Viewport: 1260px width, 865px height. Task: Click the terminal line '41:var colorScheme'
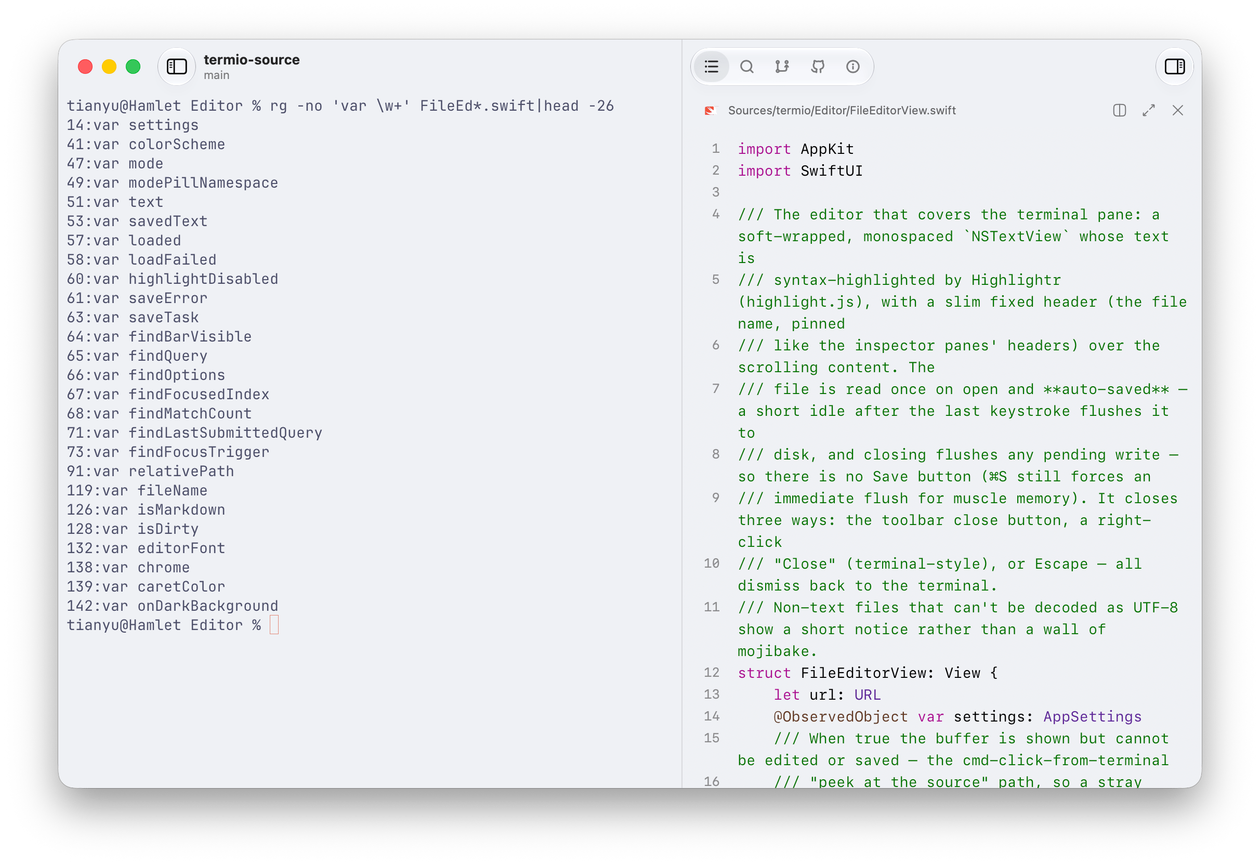[x=146, y=145]
